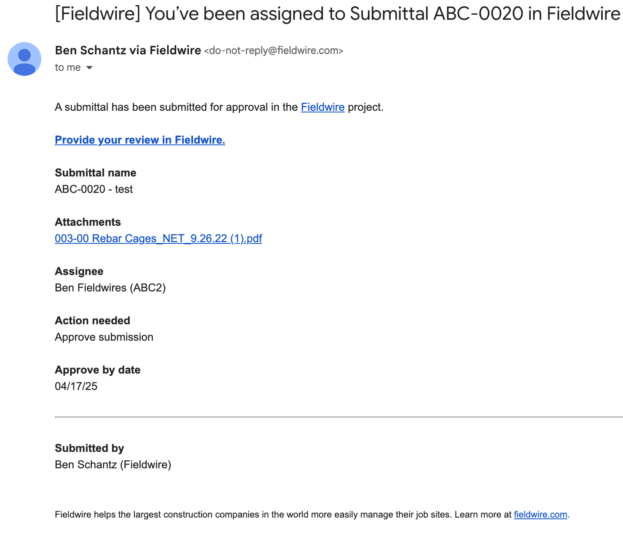623x534 pixels.
Task: Select the "ABC-0020 - test" submittal text
Action: 94,189
